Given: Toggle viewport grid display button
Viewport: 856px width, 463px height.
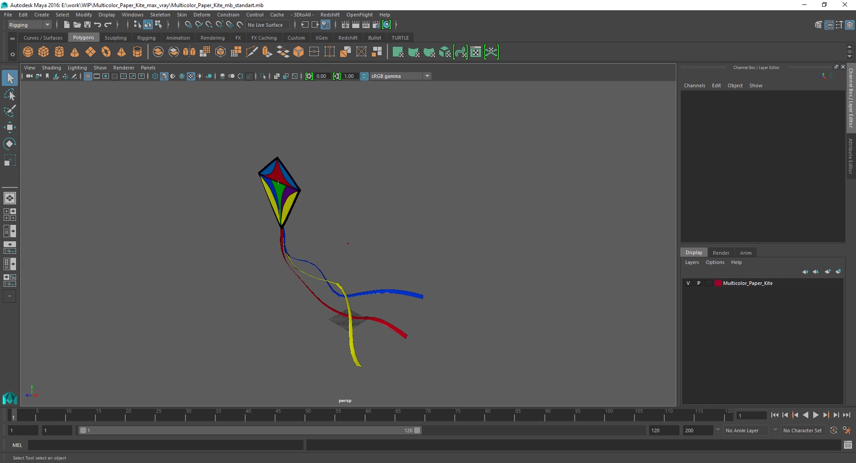Looking at the screenshot, I should (88, 76).
